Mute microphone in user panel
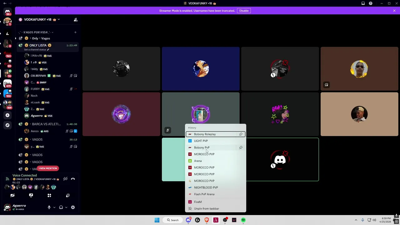 (49, 207)
